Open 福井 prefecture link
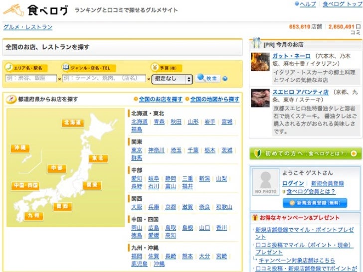363x272 pixels. (187, 186)
